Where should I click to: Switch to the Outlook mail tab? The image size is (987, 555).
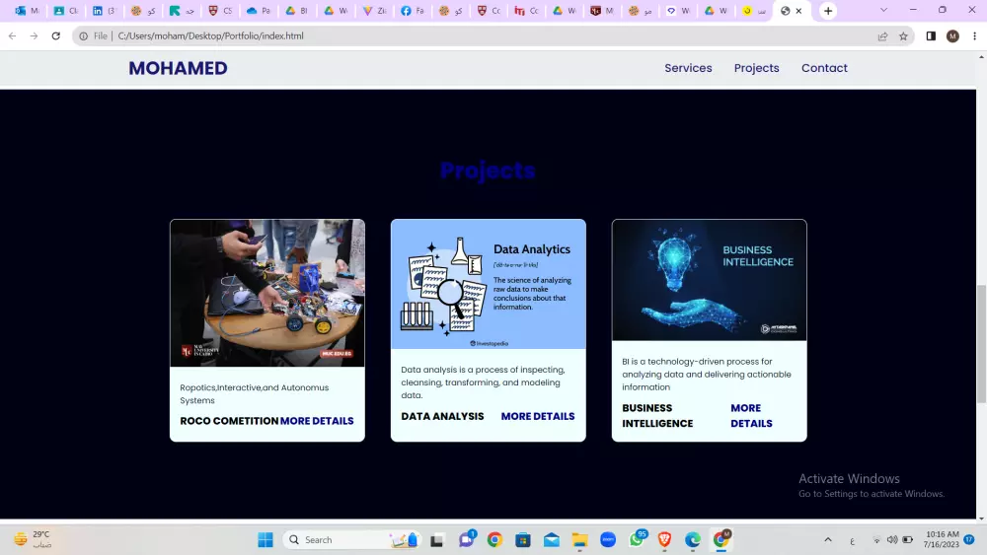click(27, 11)
